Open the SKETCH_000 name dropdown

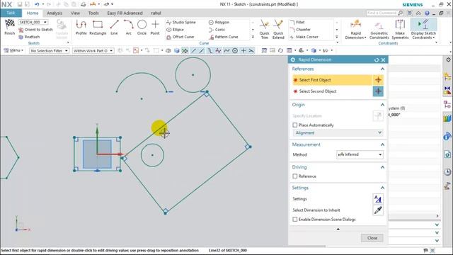(x=45, y=22)
